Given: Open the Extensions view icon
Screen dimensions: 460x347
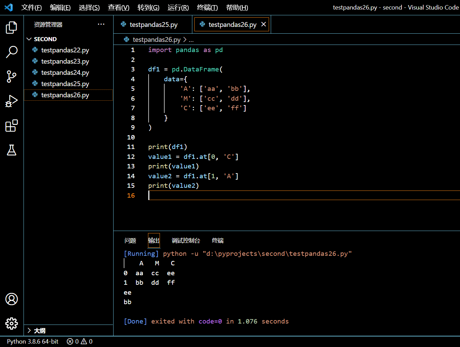Looking at the screenshot, I should 12,126.
